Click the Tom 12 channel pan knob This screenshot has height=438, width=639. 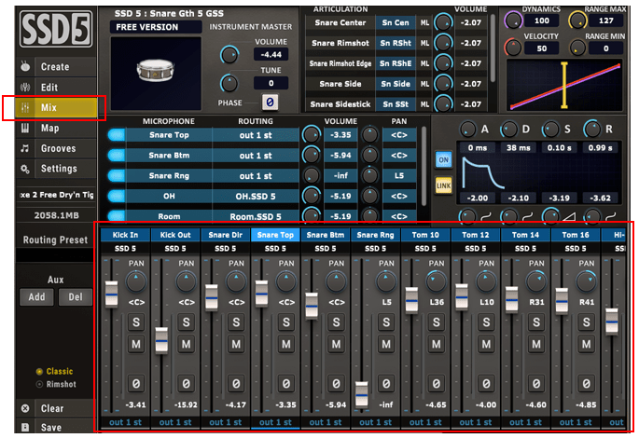486,281
